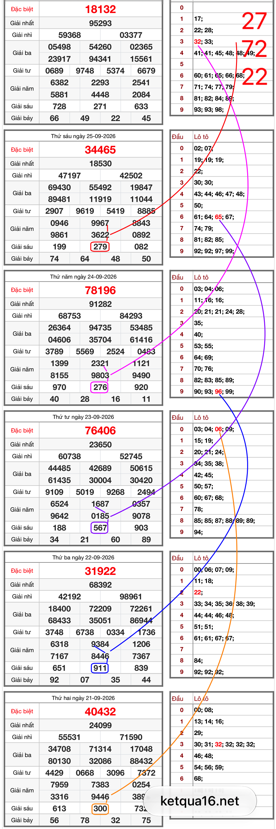The width and height of the screenshot is (276, 829).
Task: Click sixth prize number 567
Action: point(100,528)
